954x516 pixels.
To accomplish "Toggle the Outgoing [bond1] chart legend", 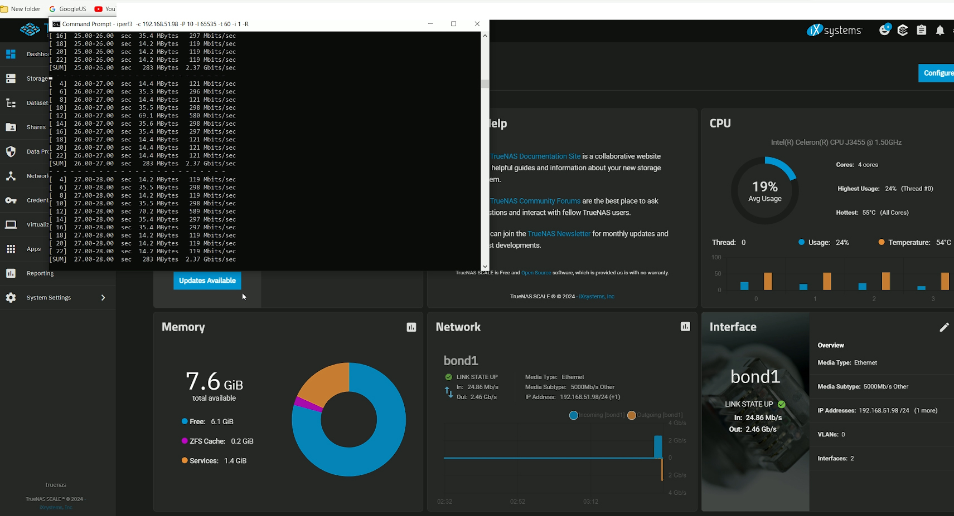I will 655,415.
